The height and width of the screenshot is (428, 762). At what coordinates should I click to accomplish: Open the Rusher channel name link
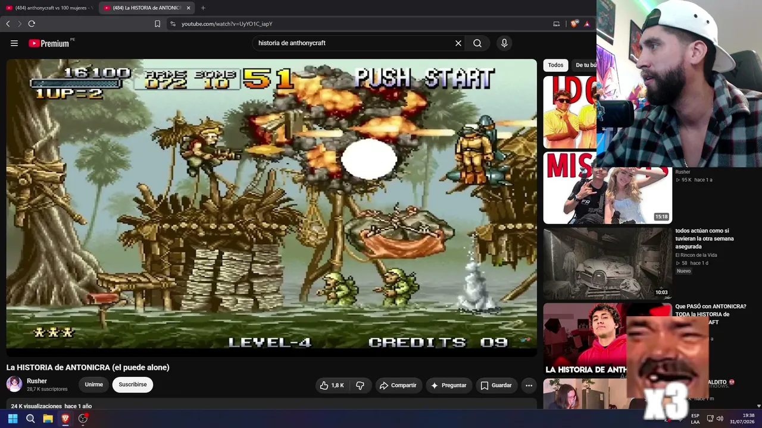tap(37, 381)
